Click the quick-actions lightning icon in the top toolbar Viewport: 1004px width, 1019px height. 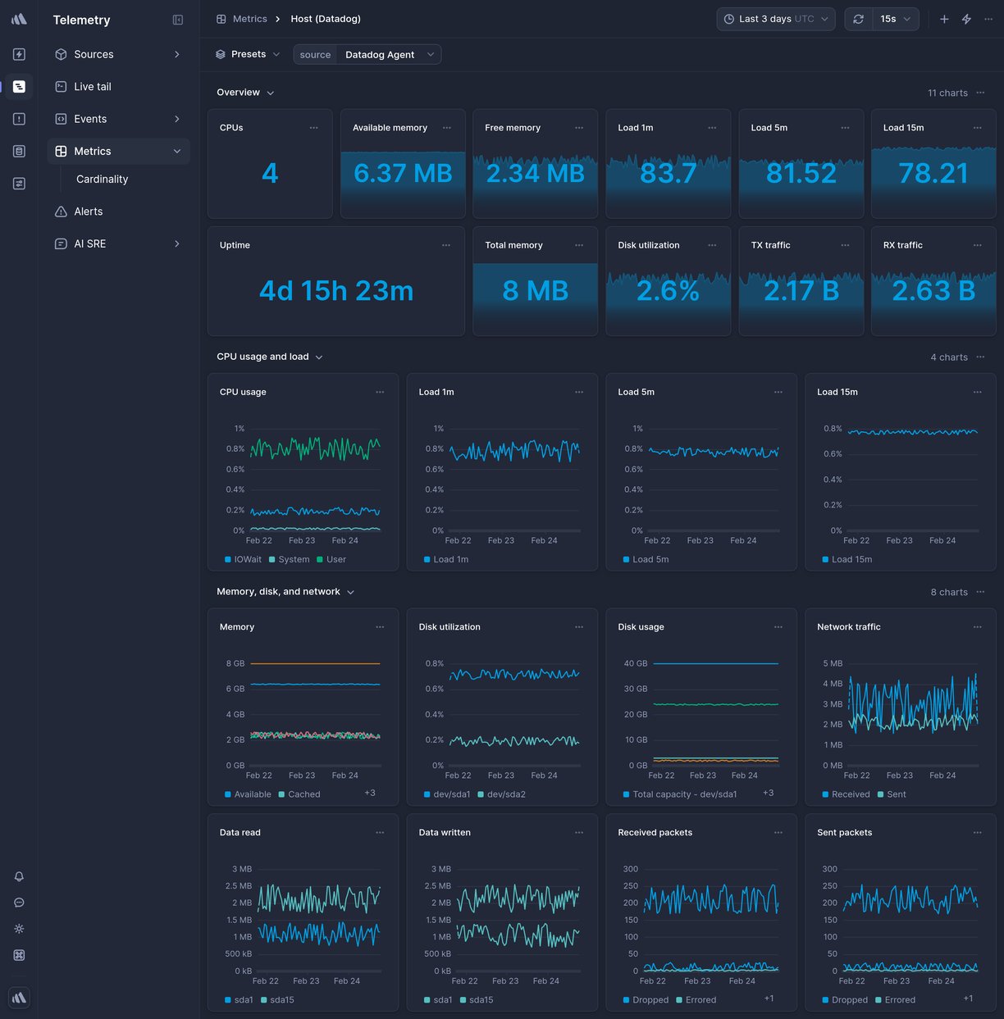[965, 18]
